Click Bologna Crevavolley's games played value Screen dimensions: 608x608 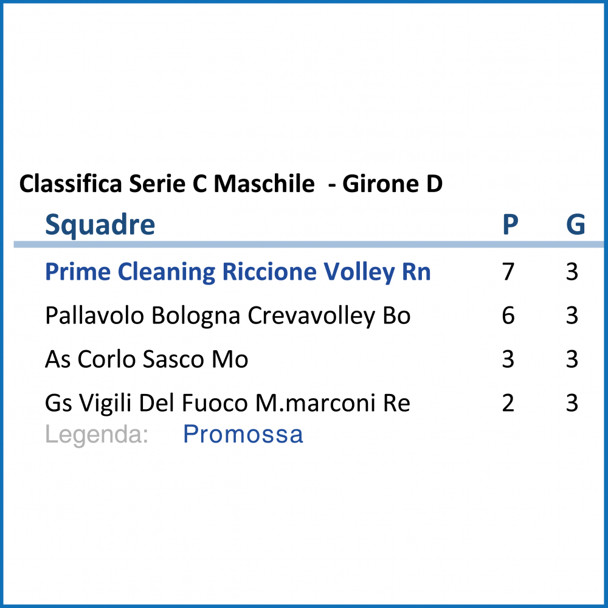tap(572, 316)
